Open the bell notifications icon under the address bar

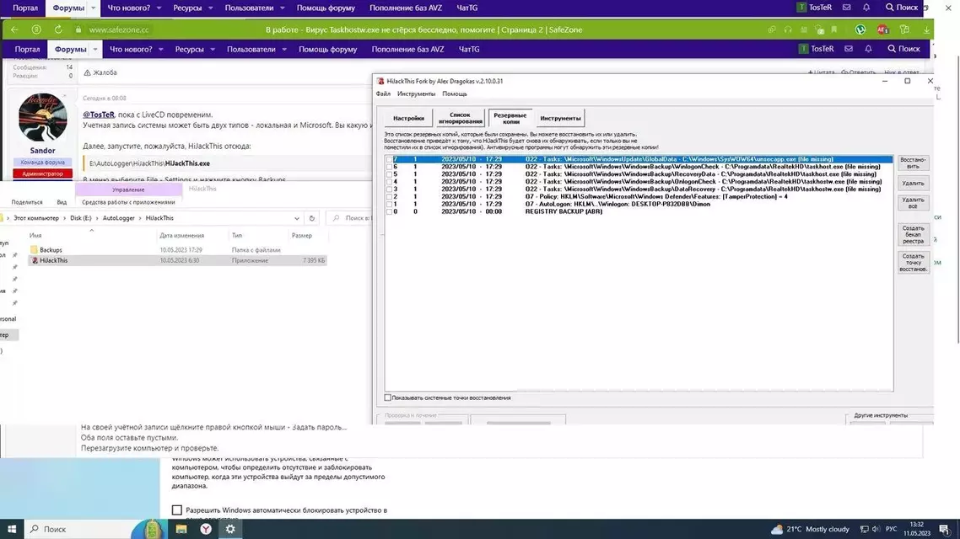coord(868,49)
